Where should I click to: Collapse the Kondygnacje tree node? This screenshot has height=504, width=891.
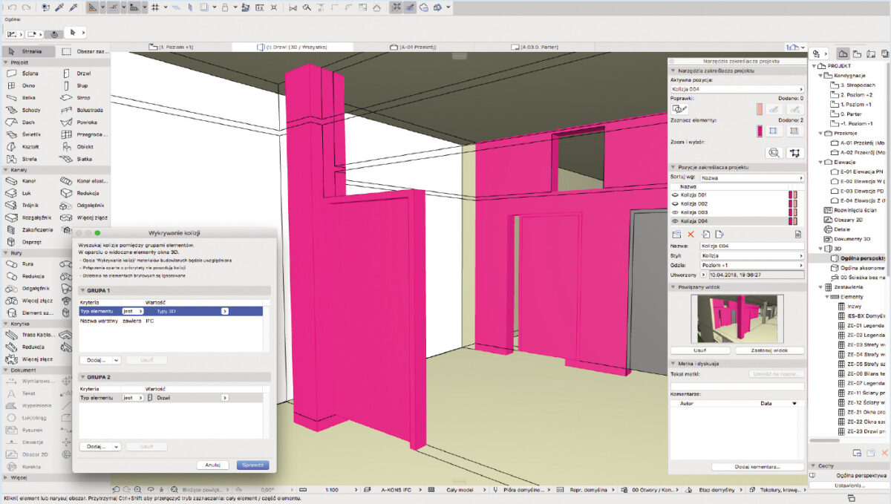tap(820, 76)
